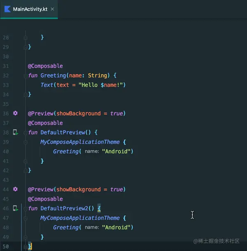Image resolution: width=247 pixels, height=251 pixels.
Task: Click DefaultPreview function name line 38
Action: [63, 132]
